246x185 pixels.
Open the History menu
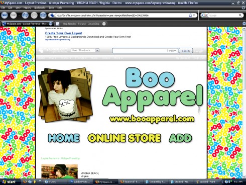27,8
